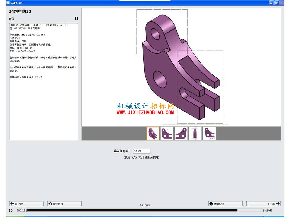This screenshot has width=290, height=217.
Task: Click the question description text panel
Action: point(43,82)
